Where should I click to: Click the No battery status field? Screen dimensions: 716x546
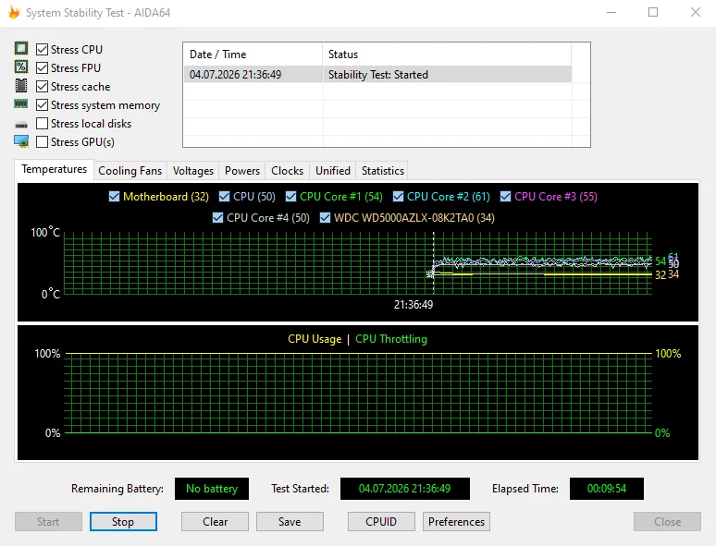(x=212, y=489)
